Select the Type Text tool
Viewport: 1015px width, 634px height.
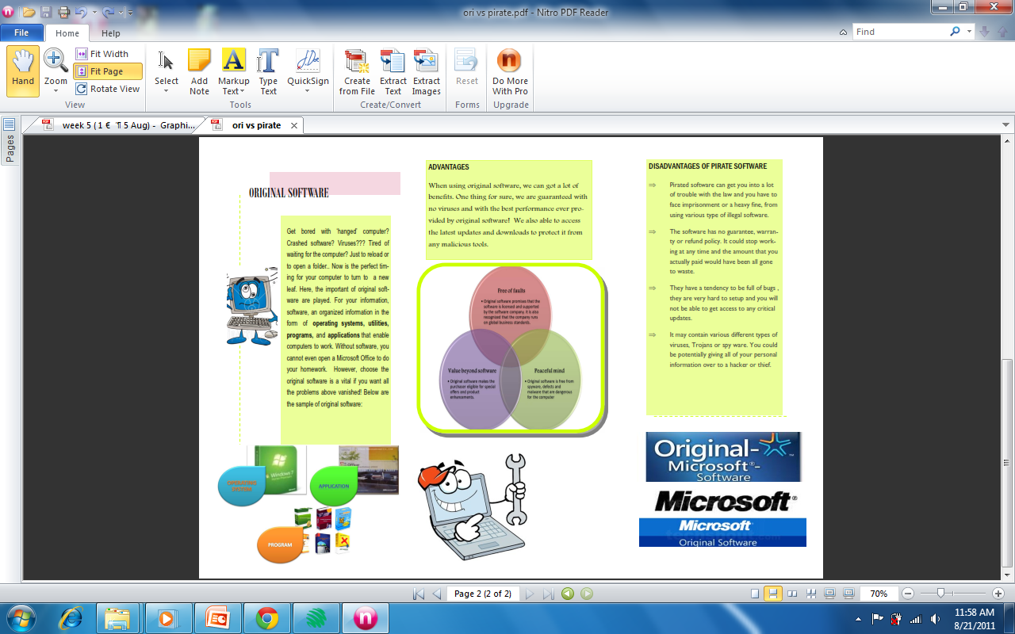pos(268,71)
